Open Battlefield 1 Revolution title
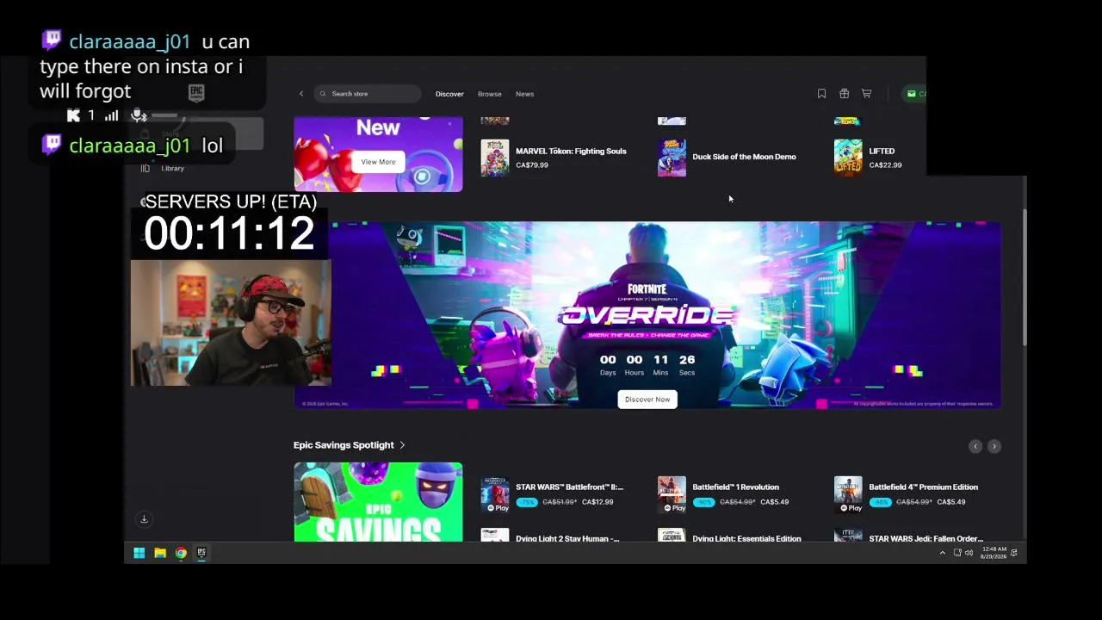The image size is (1102, 620). [x=735, y=487]
